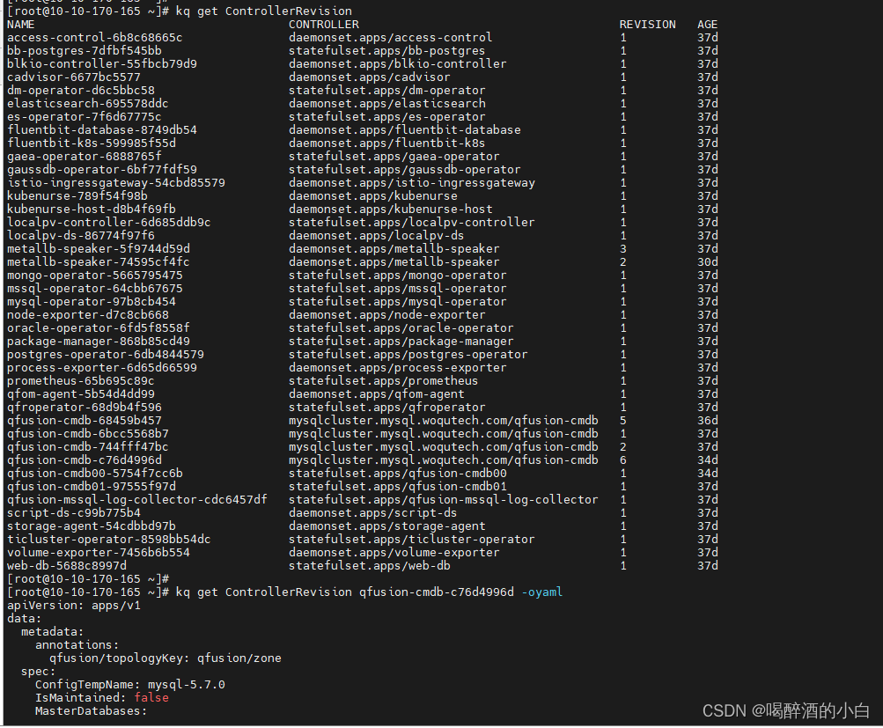
Task: Click qfroperator-68d9b4f596 name
Action: pos(85,408)
